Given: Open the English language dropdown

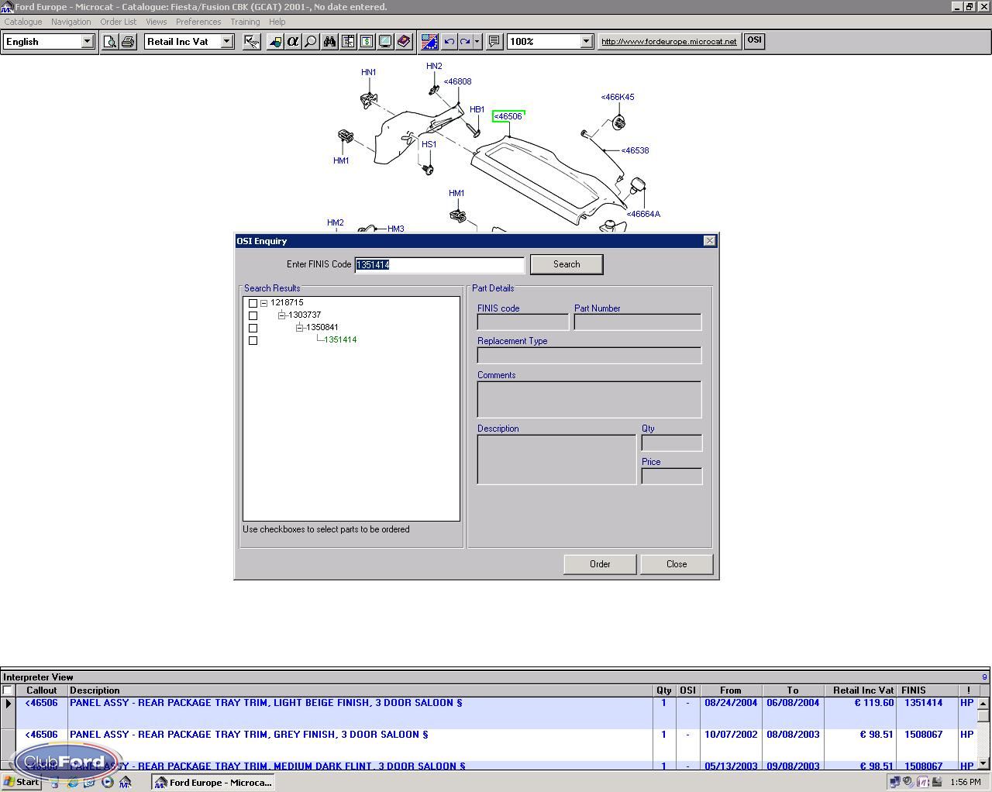Looking at the screenshot, I should tap(87, 42).
